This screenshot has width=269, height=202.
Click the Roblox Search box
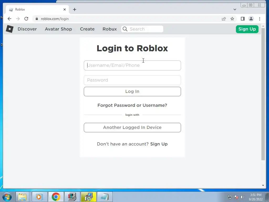coord(142,29)
